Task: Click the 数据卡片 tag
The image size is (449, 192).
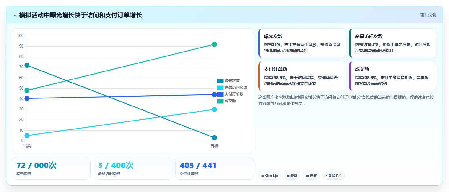Action: (334, 175)
